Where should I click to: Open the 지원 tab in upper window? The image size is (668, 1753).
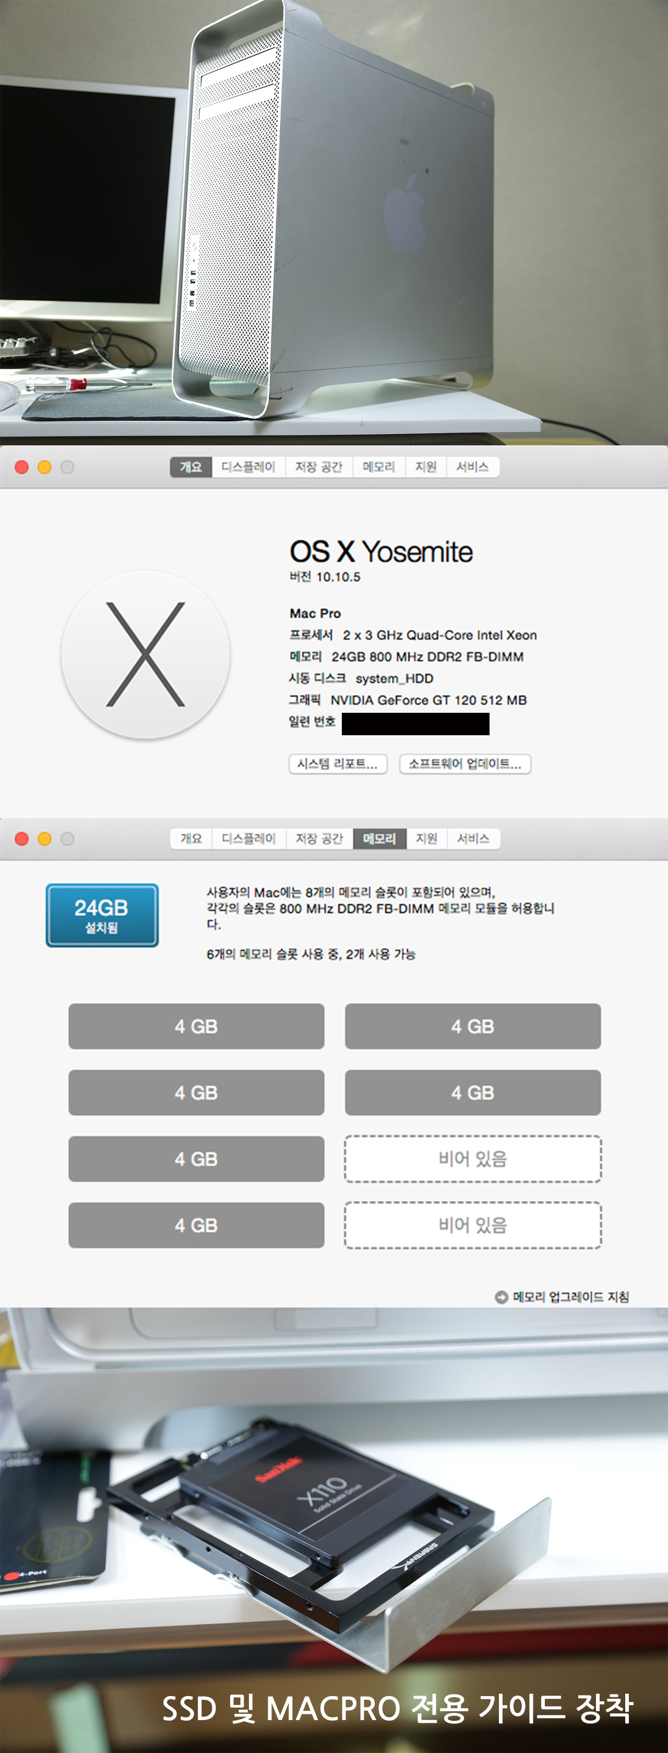coord(426,467)
